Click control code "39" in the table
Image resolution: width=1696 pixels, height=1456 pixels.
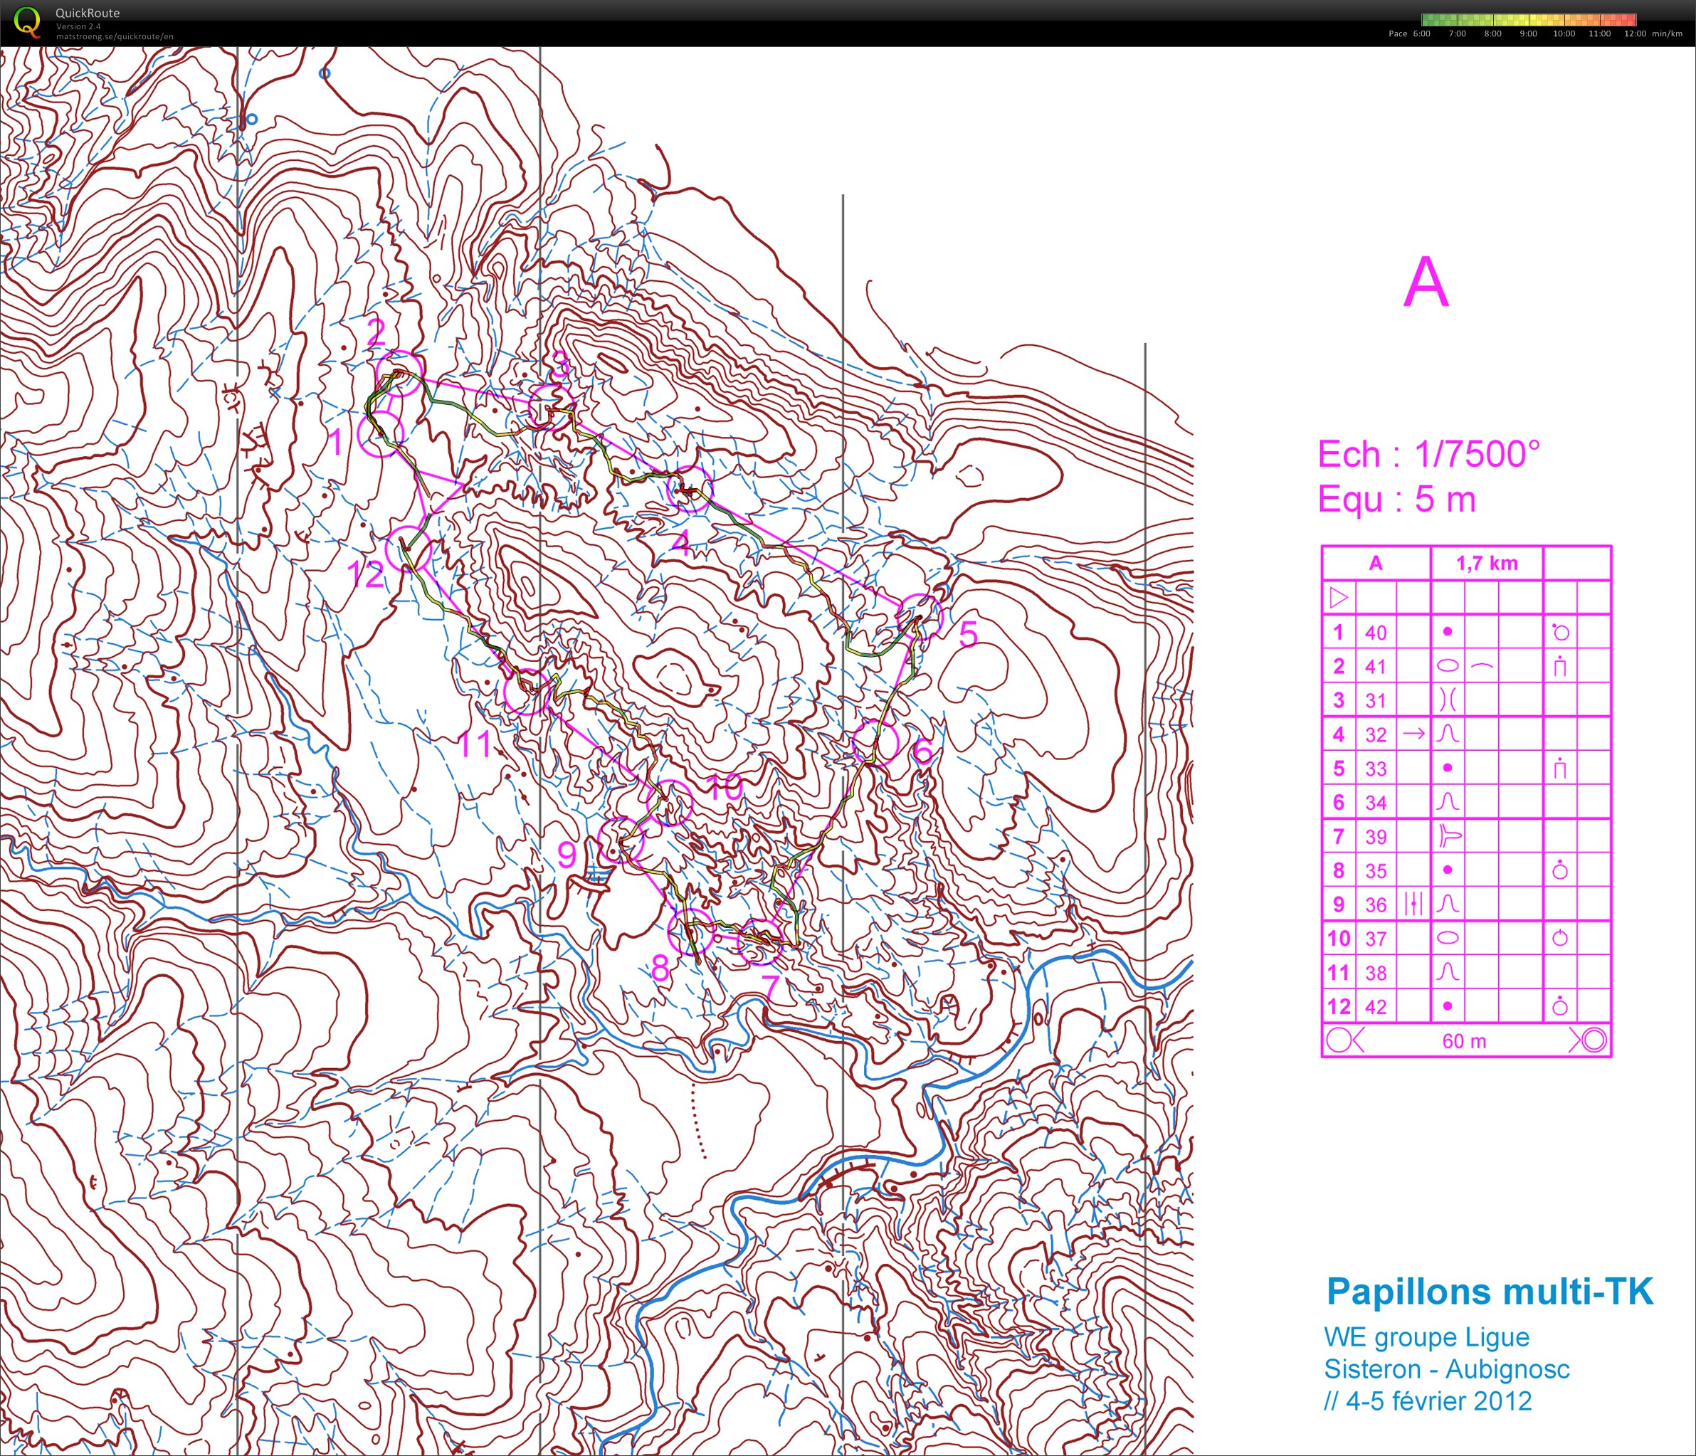coord(1376,836)
